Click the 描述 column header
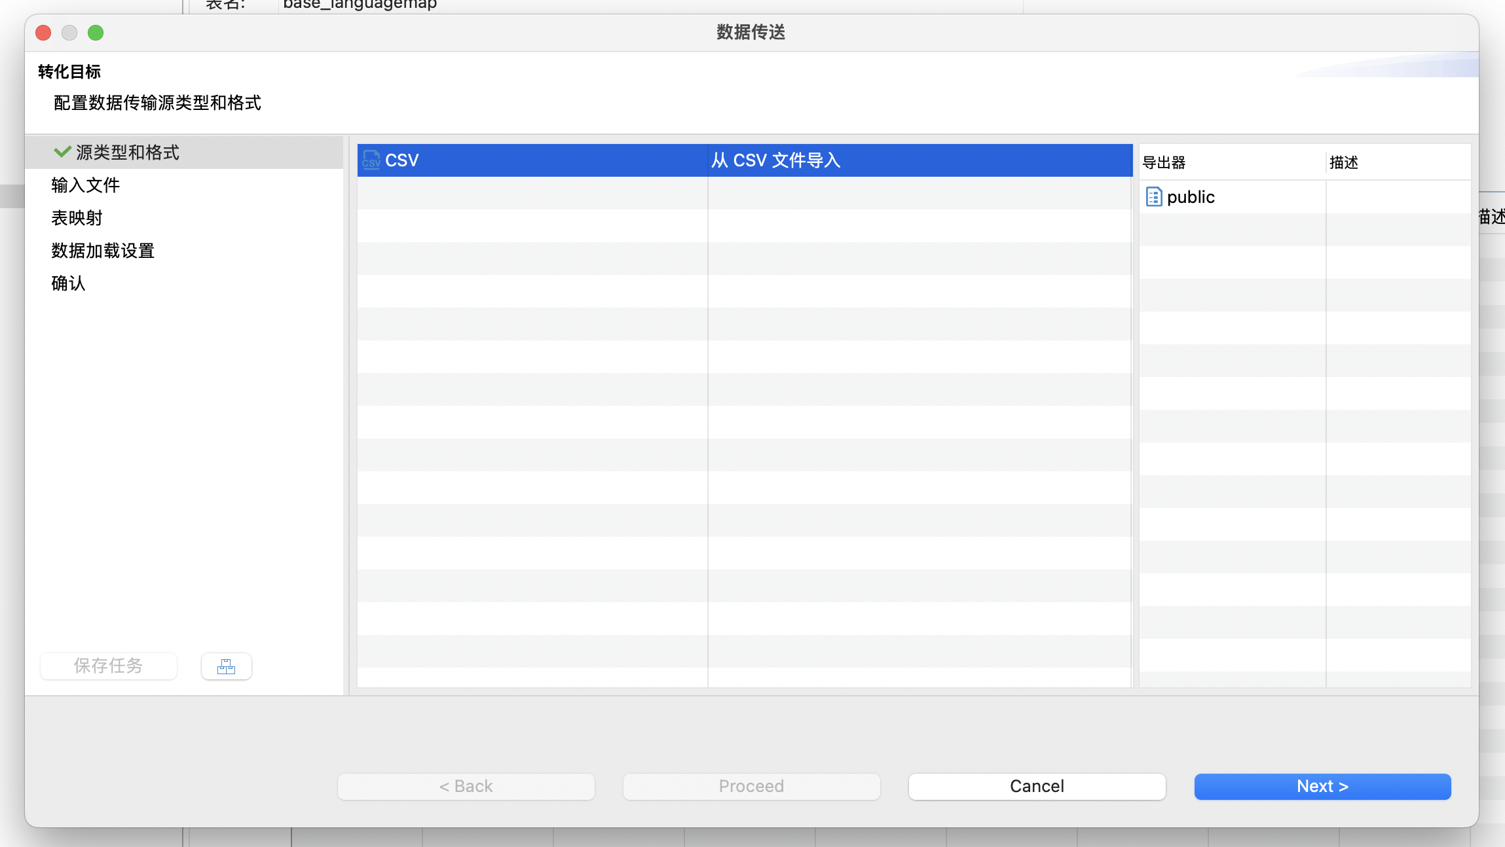The height and width of the screenshot is (847, 1505). click(1345, 162)
